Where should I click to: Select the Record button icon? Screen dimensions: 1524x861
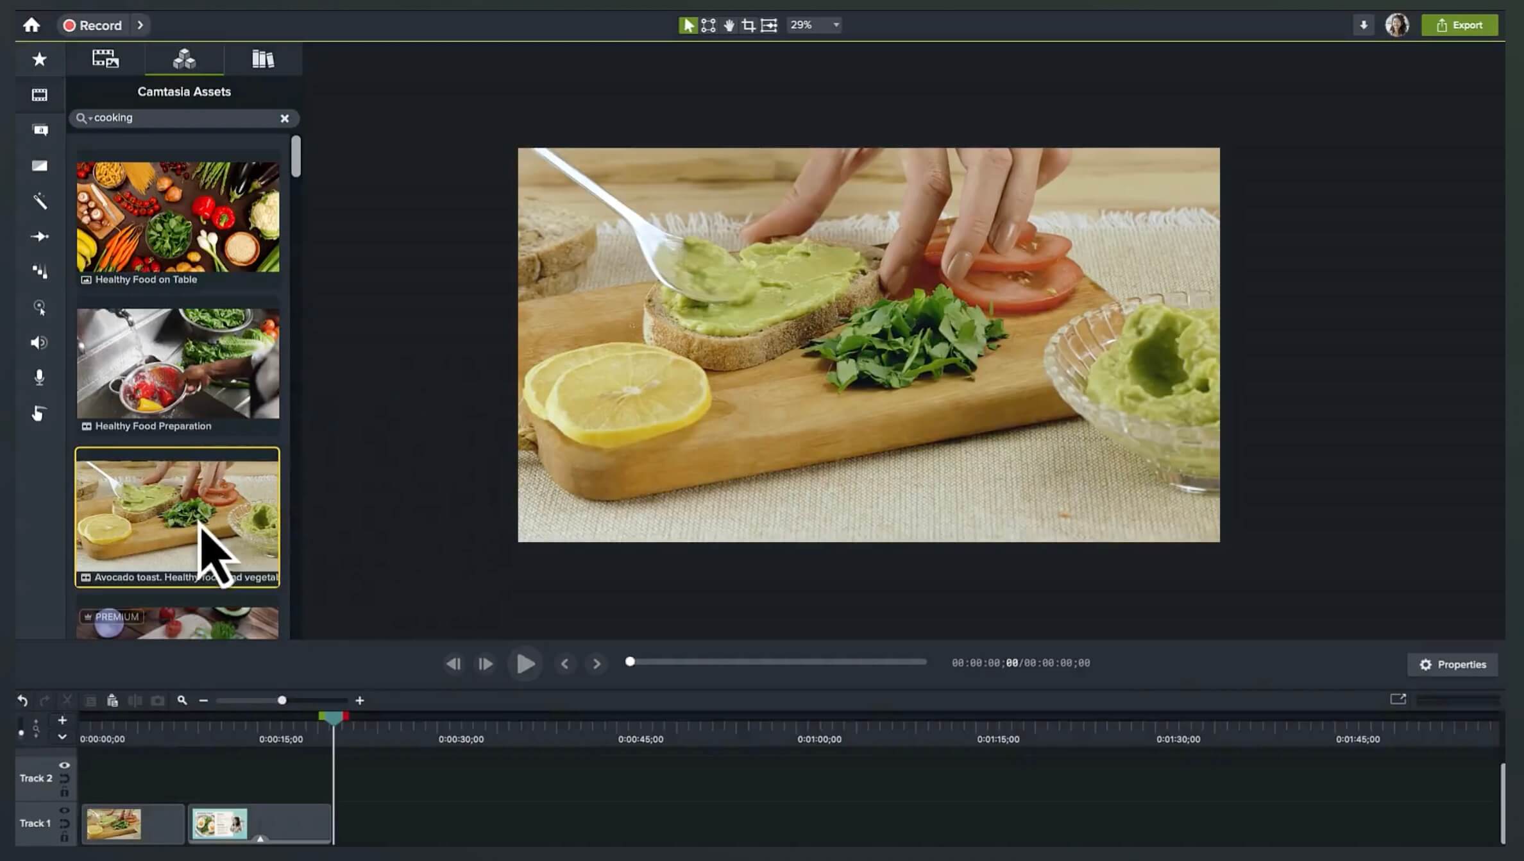(x=69, y=24)
